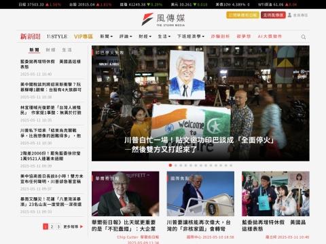Screen dimensions: 326x244
Task: Click the member login person icon
Action: [x=289, y=15]
